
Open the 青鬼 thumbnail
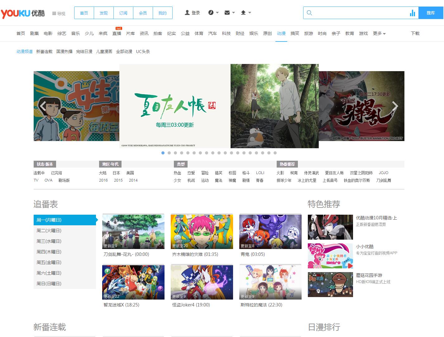click(270, 232)
